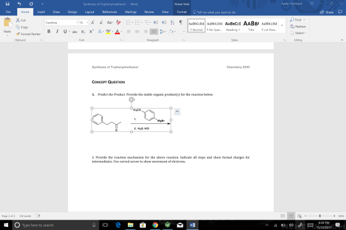Click Replace in Editing group
The width and height of the screenshot is (346, 230).
298,27
